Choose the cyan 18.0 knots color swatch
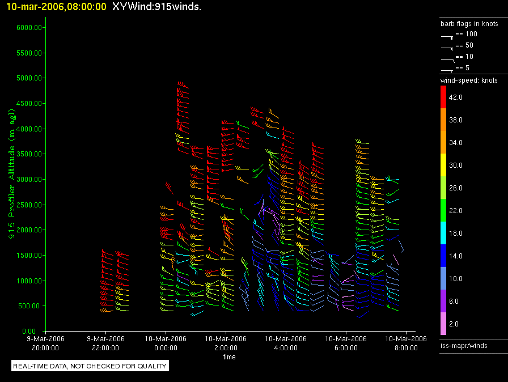 click(x=443, y=234)
